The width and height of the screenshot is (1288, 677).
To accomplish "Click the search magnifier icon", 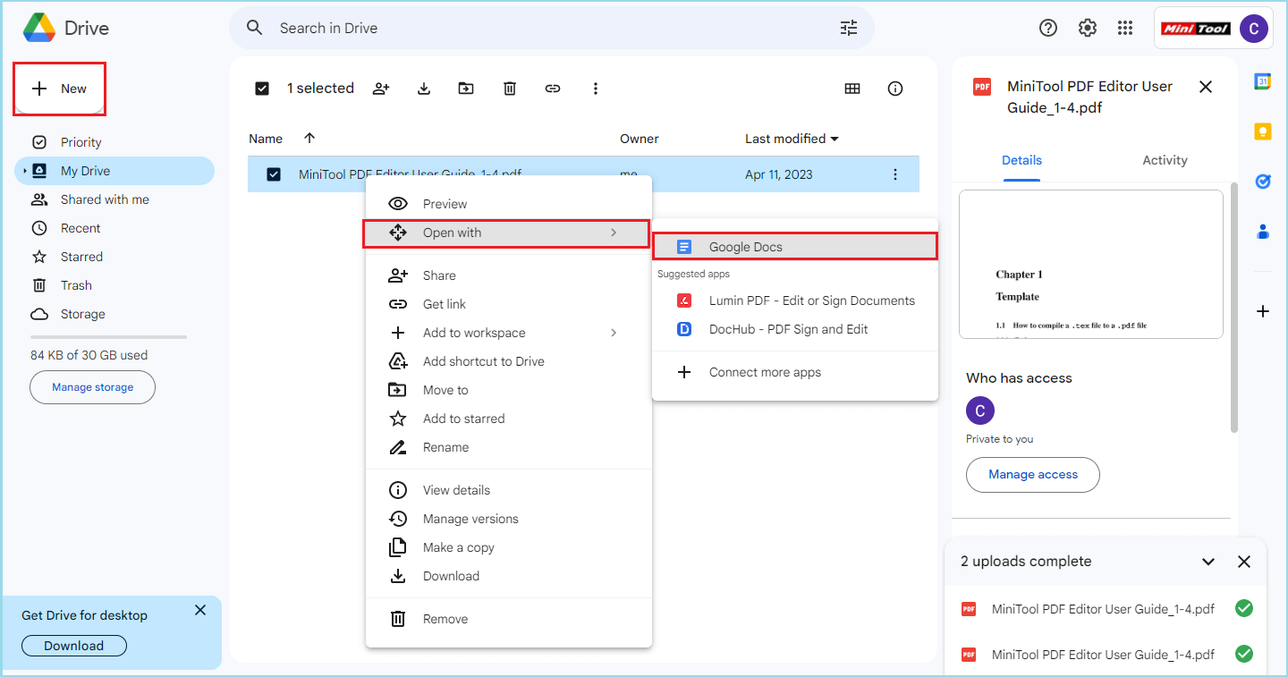I will pyautogui.click(x=255, y=28).
